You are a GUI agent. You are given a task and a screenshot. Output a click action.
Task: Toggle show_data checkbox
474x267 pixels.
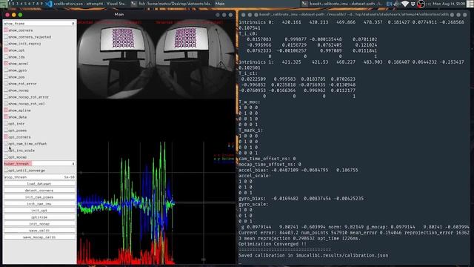coord(6,117)
